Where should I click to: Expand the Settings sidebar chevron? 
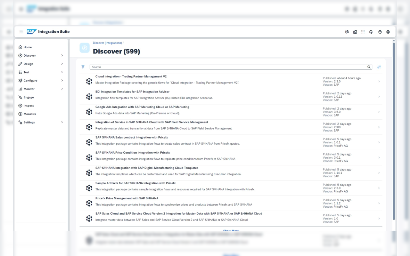62,122
